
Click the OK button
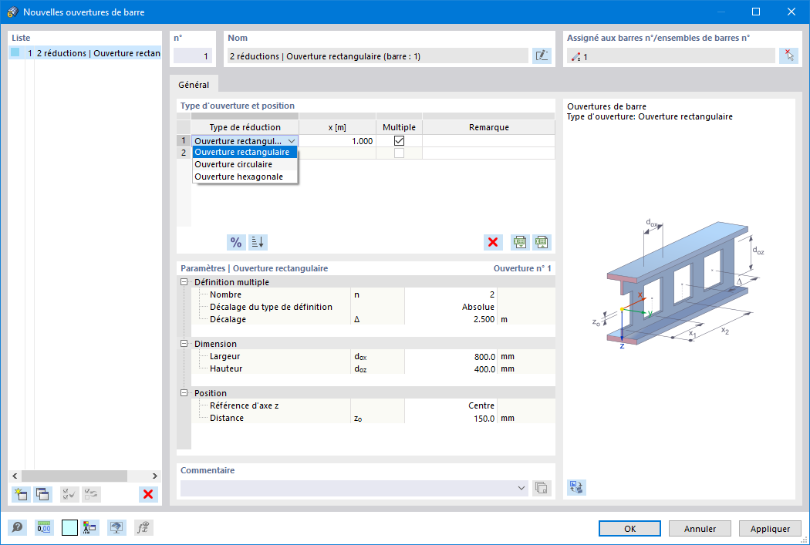pyautogui.click(x=629, y=529)
